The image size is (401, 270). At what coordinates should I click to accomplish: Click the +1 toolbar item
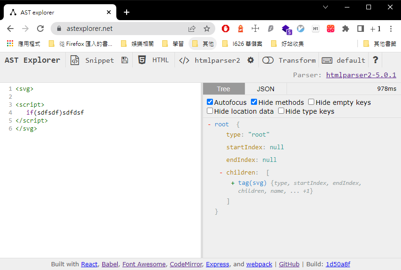point(375,29)
